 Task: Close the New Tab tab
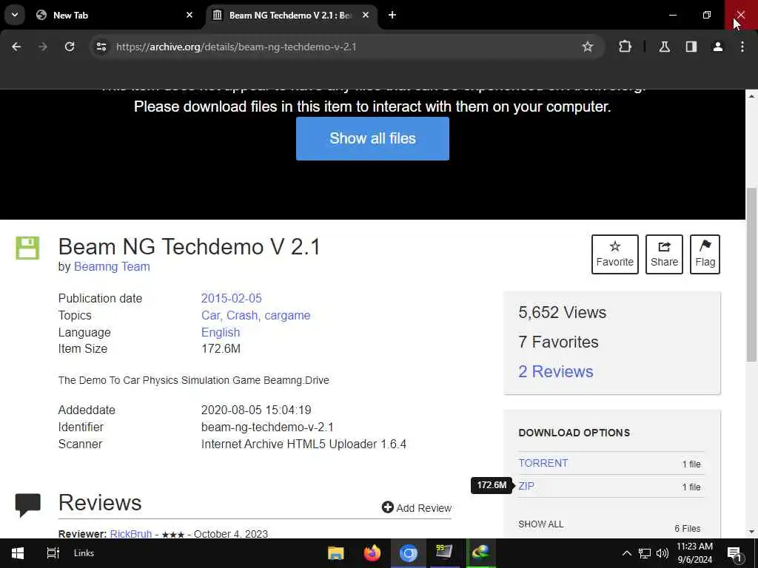pos(189,15)
